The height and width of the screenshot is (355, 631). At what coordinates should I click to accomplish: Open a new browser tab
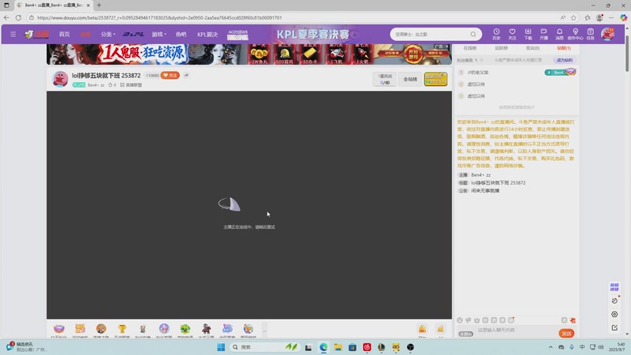(x=99, y=6)
